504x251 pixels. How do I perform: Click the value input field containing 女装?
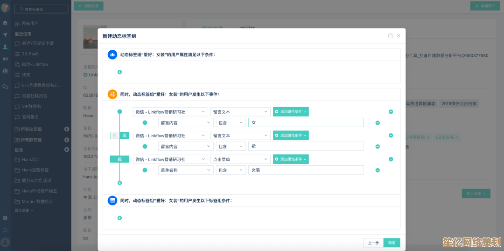(x=306, y=170)
